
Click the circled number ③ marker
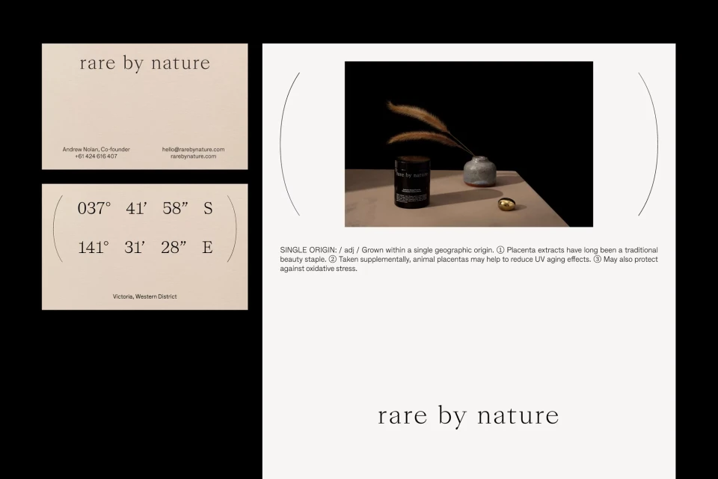(x=596, y=259)
